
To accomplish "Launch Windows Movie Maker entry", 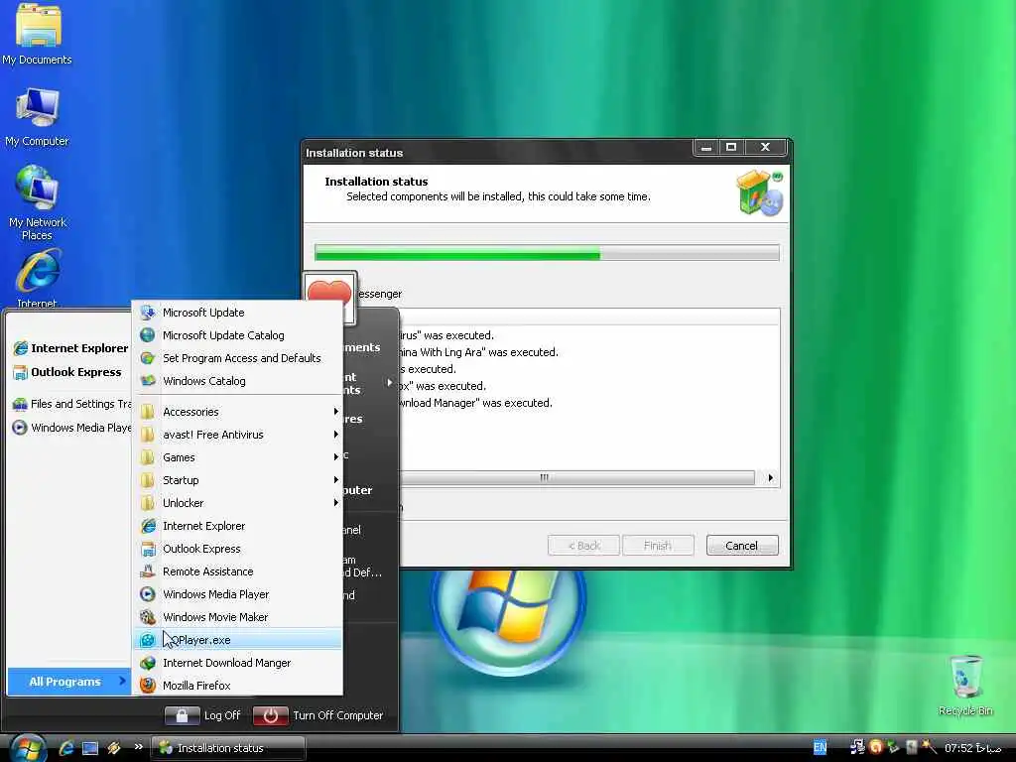I will tap(238, 617).
